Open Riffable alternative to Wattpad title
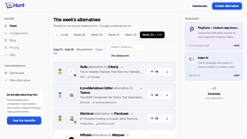Image resolution: width=247 pixels, height=139 pixels. 102,135
